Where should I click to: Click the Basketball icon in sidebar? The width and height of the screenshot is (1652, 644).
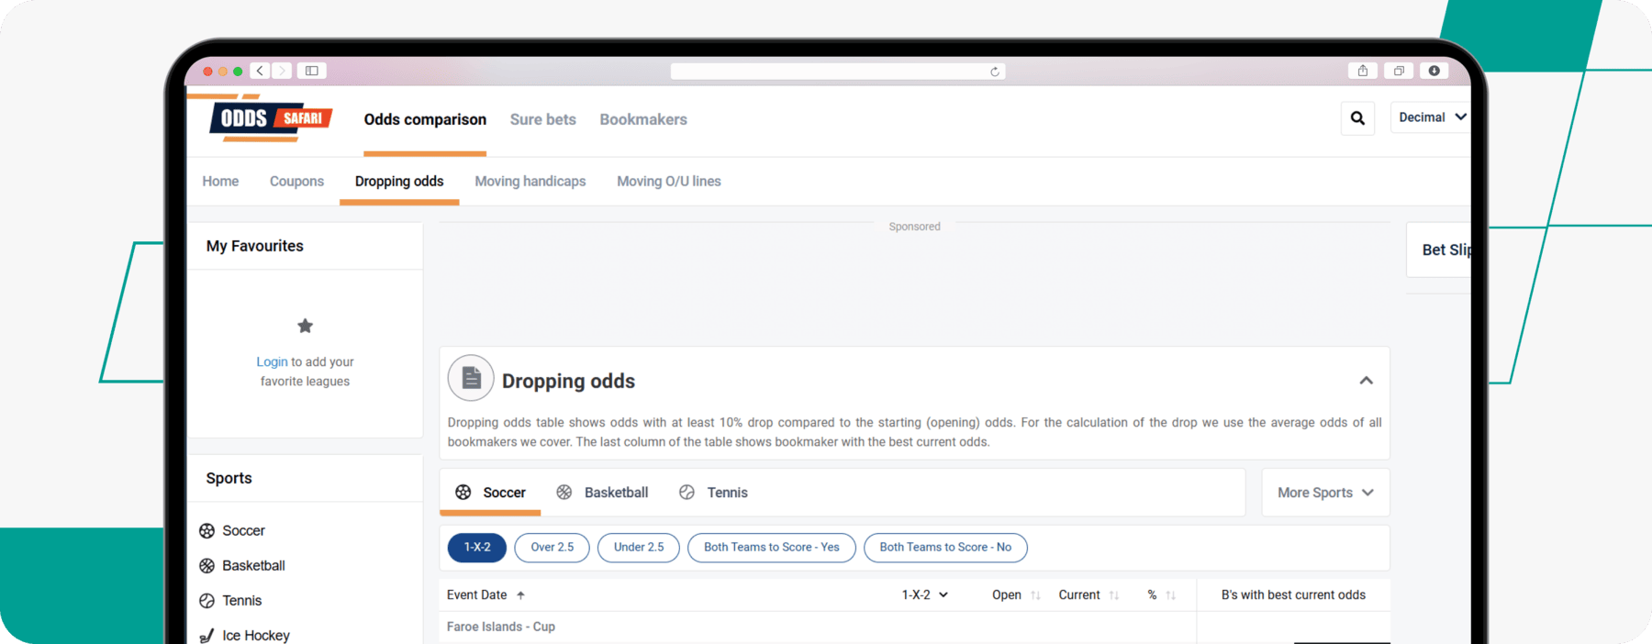point(207,566)
